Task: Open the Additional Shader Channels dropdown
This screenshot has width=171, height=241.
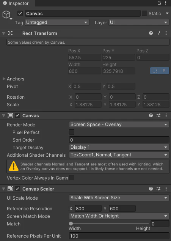Action: [119, 155]
